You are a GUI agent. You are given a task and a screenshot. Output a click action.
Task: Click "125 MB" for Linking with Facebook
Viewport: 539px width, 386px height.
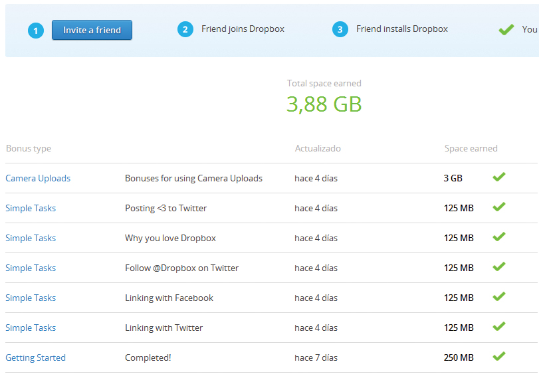tap(459, 298)
